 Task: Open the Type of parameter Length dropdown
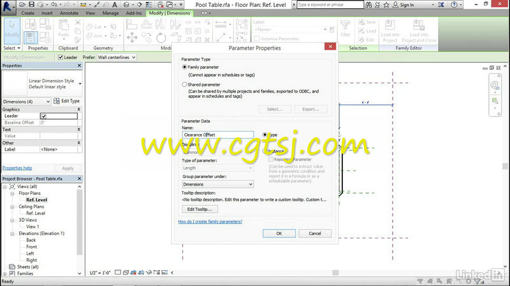(217, 168)
